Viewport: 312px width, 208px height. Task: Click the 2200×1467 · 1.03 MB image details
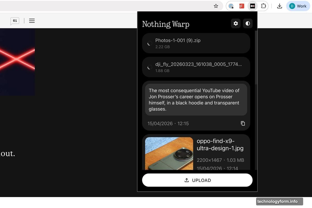[x=220, y=160]
